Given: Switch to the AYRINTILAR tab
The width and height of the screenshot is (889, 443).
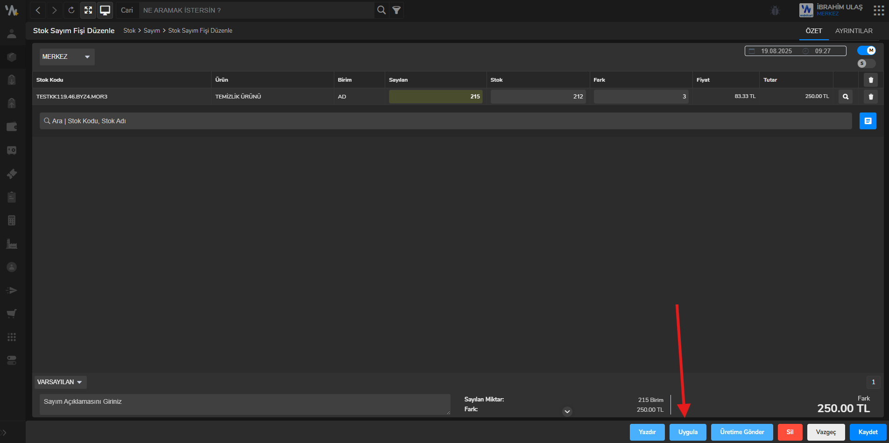Looking at the screenshot, I should pyautogui.click(x=854, y=31).
